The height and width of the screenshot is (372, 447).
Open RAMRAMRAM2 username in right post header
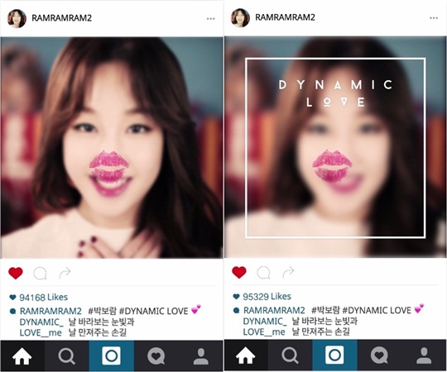click(285, 17)
